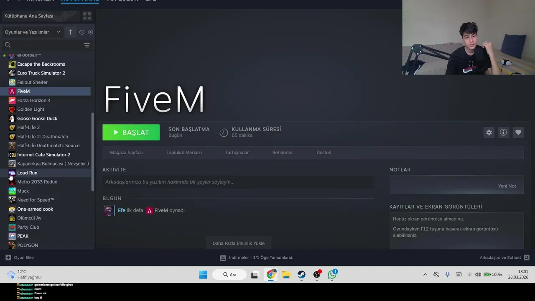This screenshot has width=535, height=301.
Task: Open the Mağaza Sayfası tab
Action: pyautogui.click(x=126, y=153)
